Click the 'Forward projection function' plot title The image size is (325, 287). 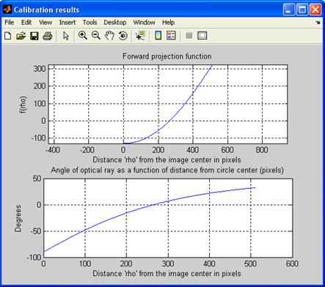(x=167, y=56)
